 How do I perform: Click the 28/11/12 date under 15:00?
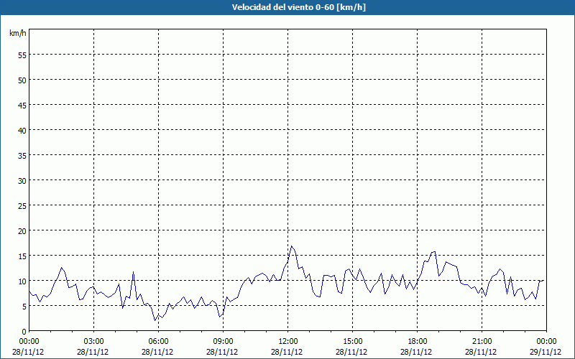click(351, 352)
